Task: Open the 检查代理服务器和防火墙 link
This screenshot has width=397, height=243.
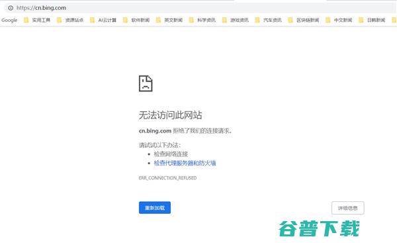Action: click(x=185, y=163)
